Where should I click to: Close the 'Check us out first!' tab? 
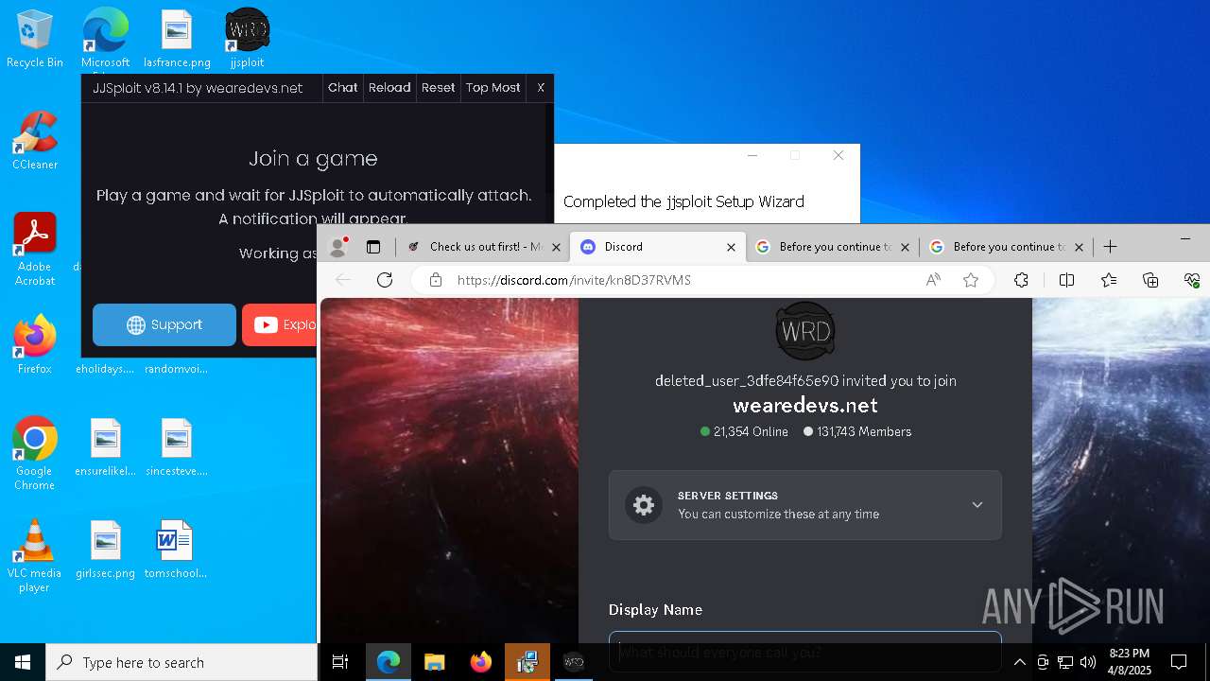pos(557,247)
